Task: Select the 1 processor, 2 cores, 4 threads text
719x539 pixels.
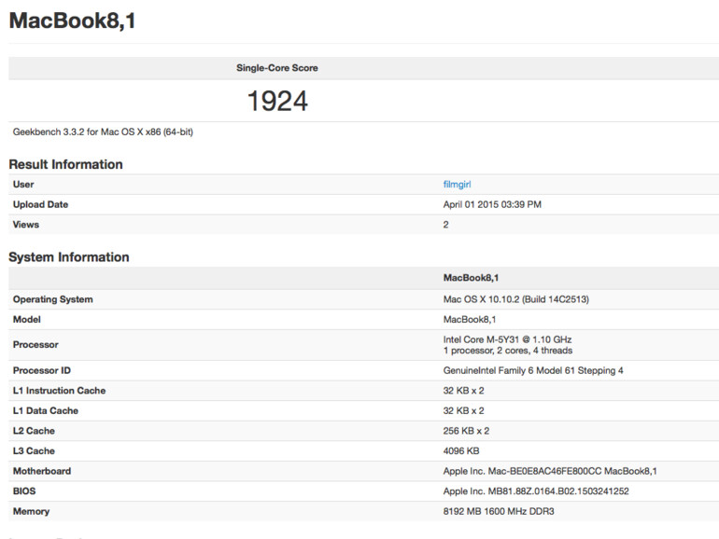Action: click(508, 351)
